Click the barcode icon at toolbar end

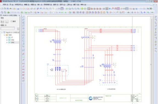tap(151, 9)
